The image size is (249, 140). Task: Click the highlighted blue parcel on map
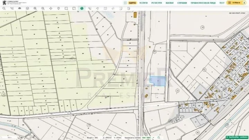click(157, 81)
